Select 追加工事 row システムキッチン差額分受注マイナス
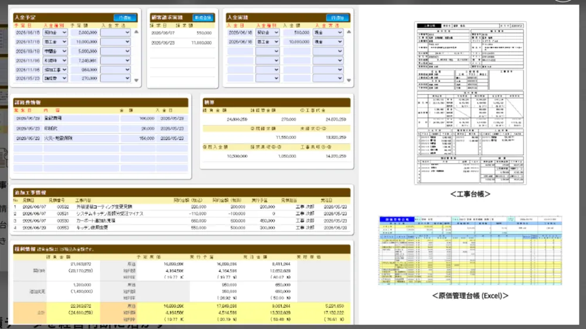The width and height of the screenshot is (586, 329). click(182, 213)
